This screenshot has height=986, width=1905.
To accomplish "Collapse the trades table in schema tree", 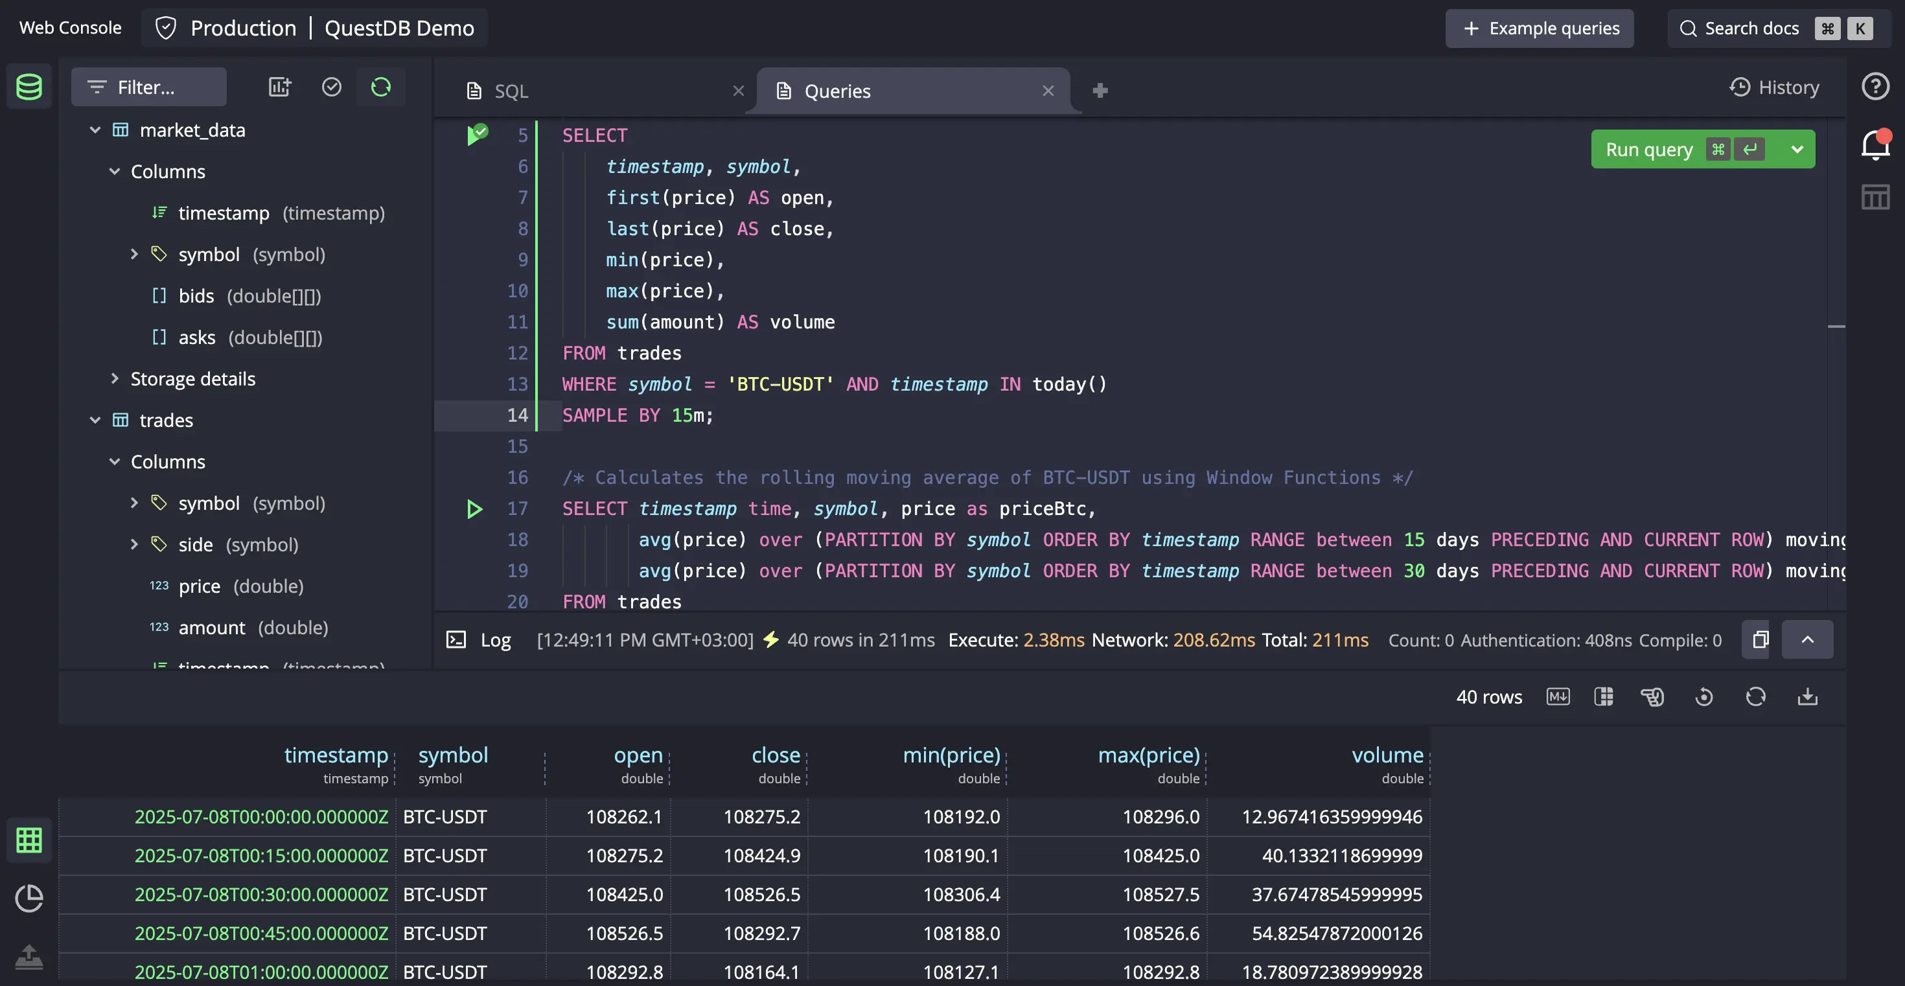I will pyautogui.click(x=95, y=420).
